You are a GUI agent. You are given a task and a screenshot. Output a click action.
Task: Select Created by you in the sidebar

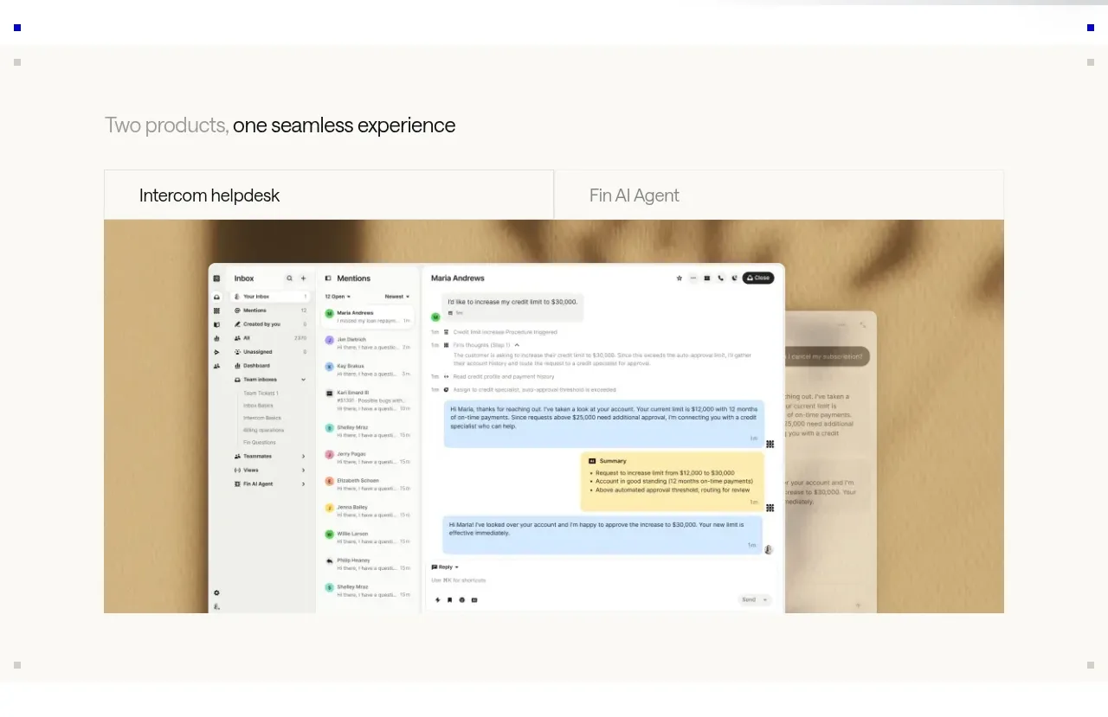pos(270,324)
